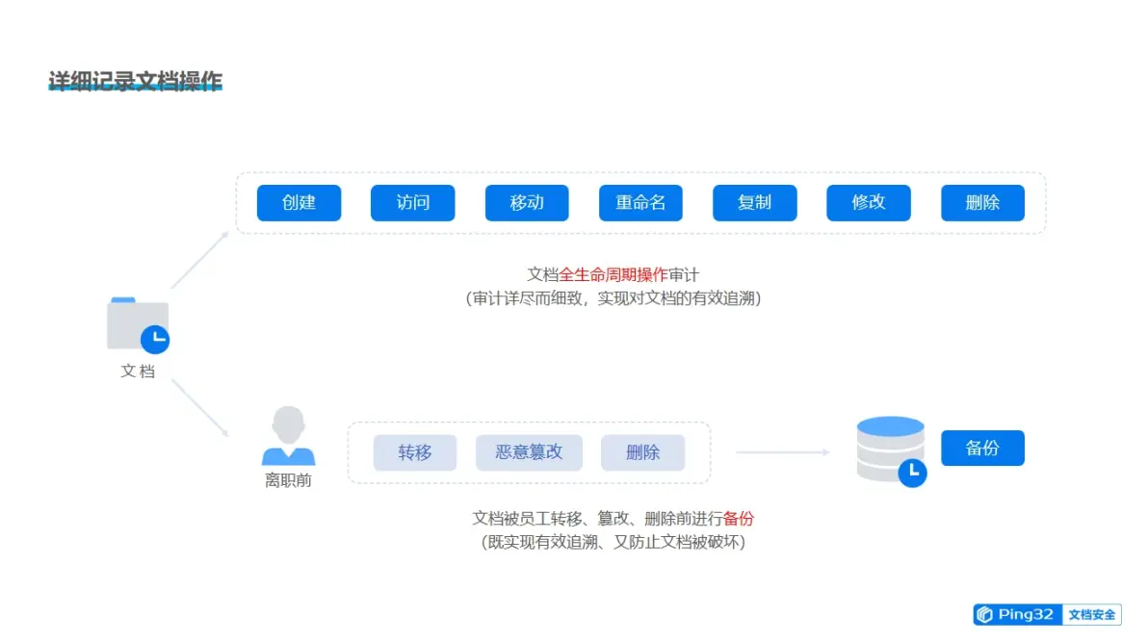Image resolution: width=1148 pixels, height=642 pixels.
Task: Click the arrow pointing to the database
Action: click(x=780, y=449)
